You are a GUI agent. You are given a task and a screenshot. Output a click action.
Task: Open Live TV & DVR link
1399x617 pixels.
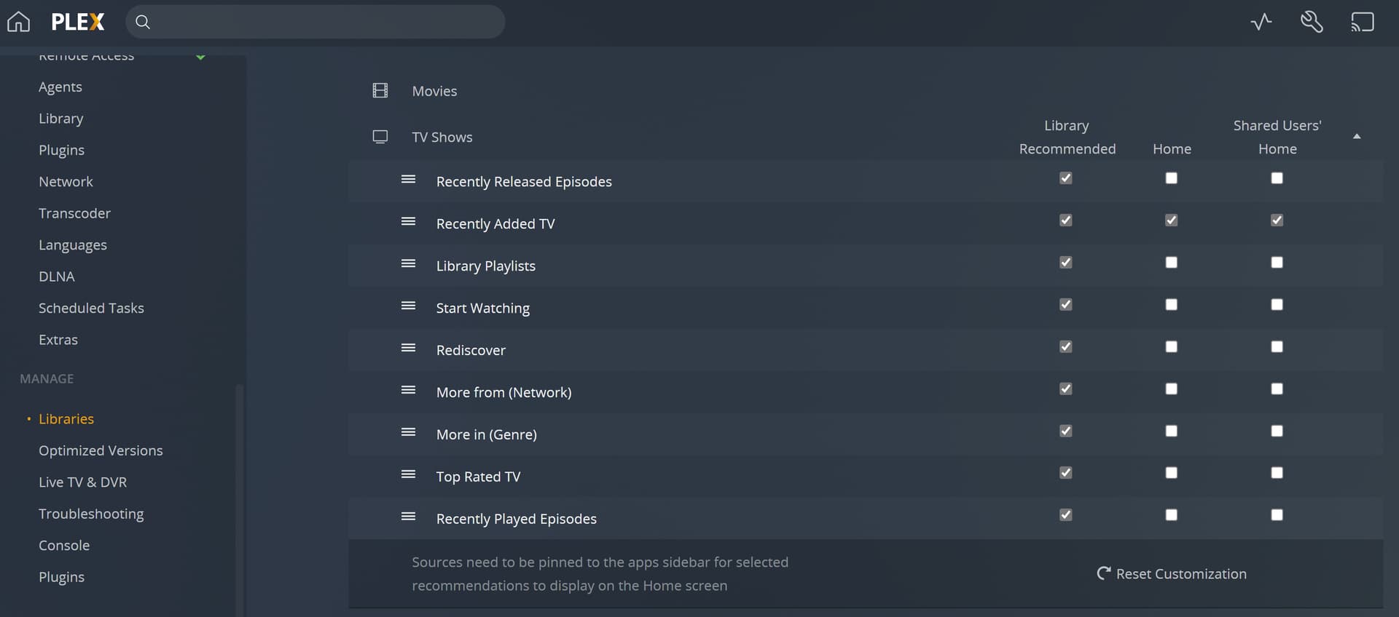[82, 482]
